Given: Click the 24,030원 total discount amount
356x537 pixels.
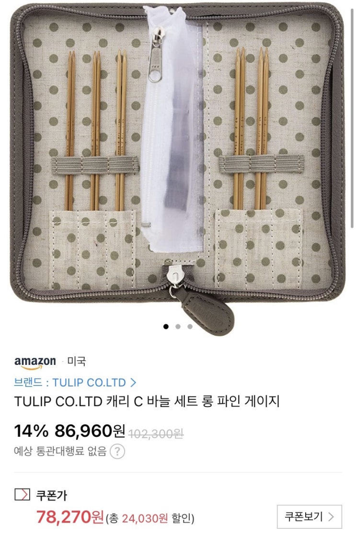Looking at the screenshot, I should (145, 518).
